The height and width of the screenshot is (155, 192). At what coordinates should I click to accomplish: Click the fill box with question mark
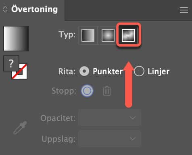pyautogui.click(x=11, y=63)
